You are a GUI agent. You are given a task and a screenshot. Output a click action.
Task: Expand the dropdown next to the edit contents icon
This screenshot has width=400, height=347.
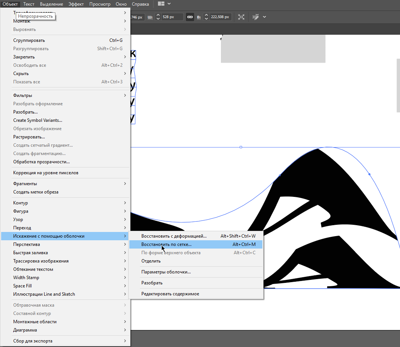click(264, 17)
